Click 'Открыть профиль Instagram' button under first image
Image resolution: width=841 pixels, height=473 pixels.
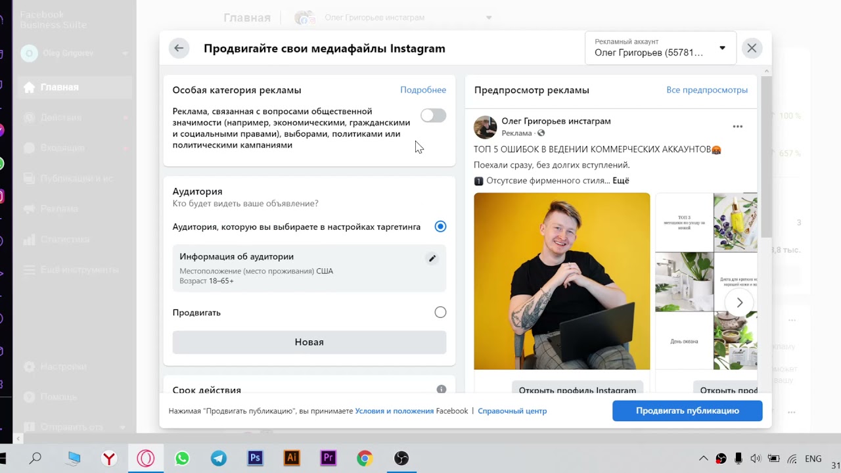(578, 388)
